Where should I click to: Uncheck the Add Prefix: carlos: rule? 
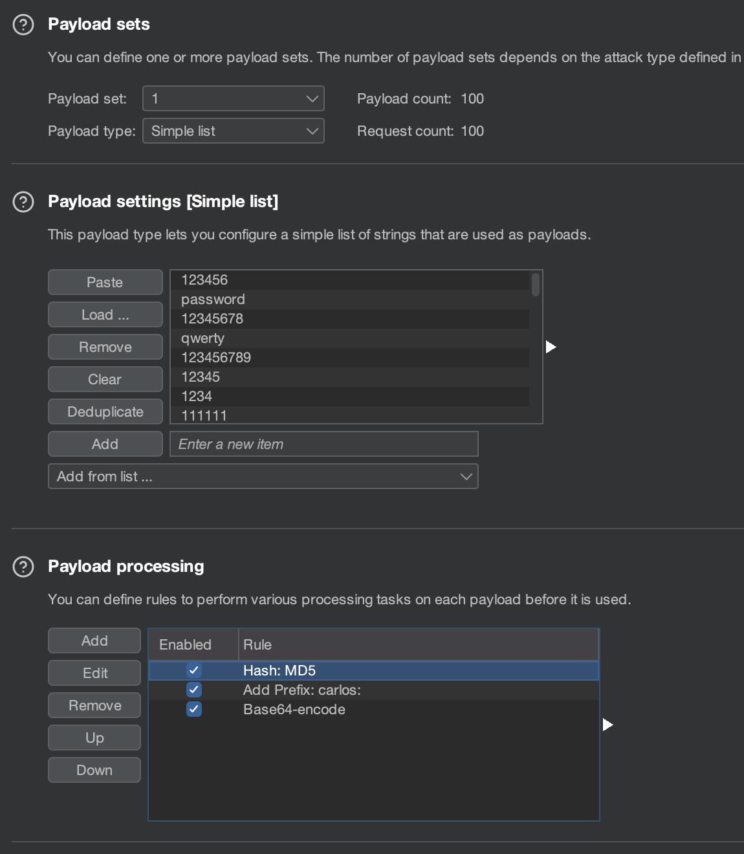193,690
